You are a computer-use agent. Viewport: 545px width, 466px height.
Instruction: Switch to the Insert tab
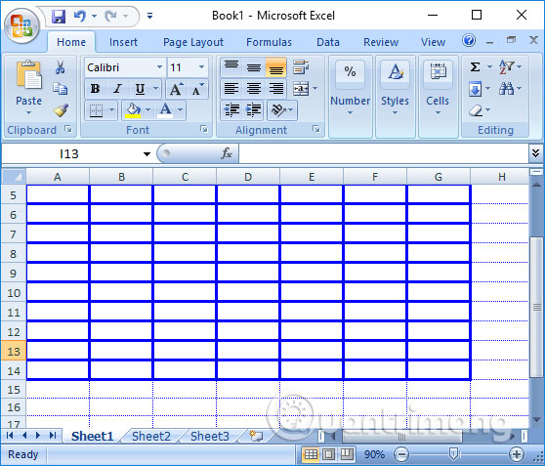123,42
